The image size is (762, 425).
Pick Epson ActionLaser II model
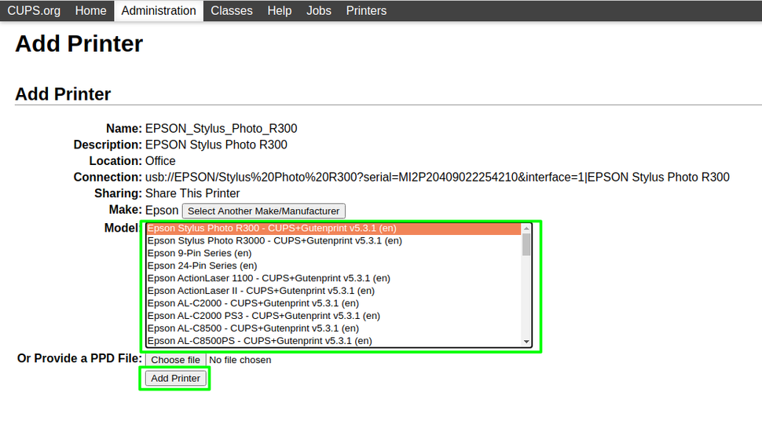tap(333, 291)
